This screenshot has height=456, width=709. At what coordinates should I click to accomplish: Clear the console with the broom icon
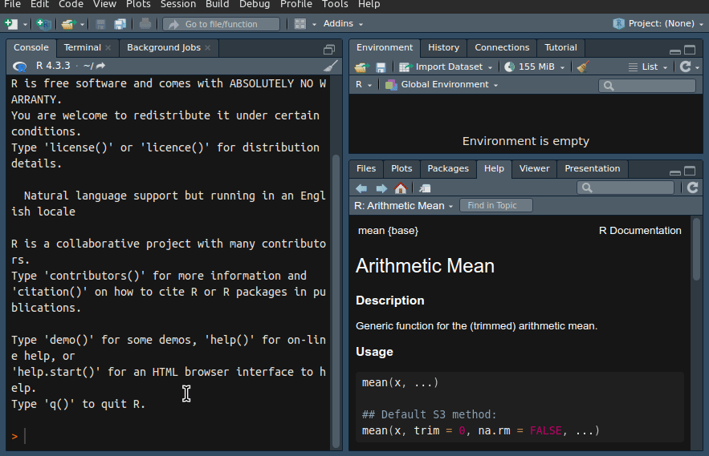[330, 66]
